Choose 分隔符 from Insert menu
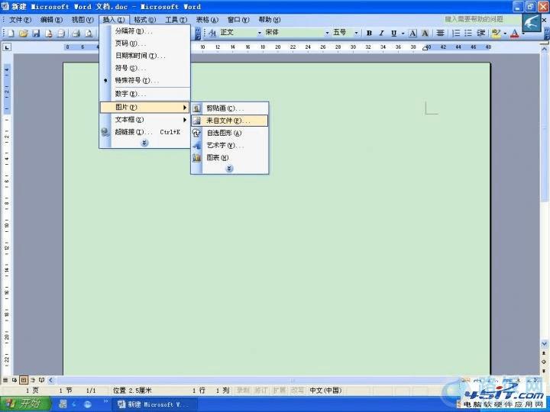550x412 pixels. pos(145,31)
